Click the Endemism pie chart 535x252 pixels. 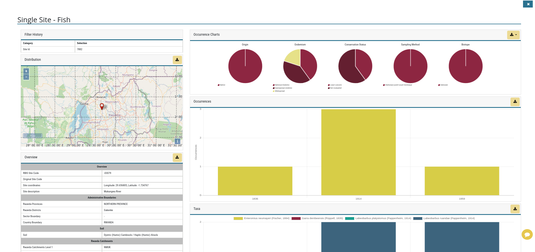point(300,66)
